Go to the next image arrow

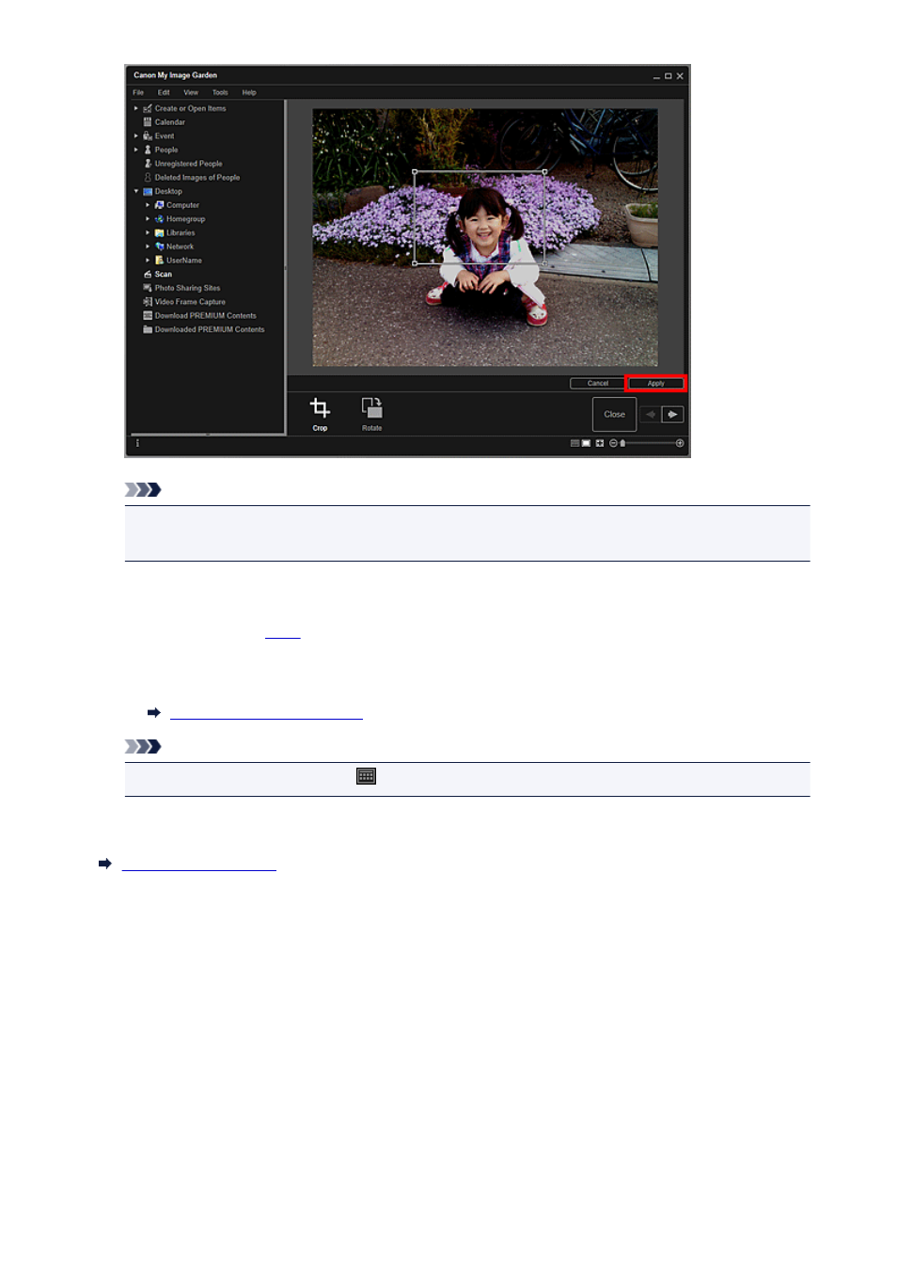(672, 414)
